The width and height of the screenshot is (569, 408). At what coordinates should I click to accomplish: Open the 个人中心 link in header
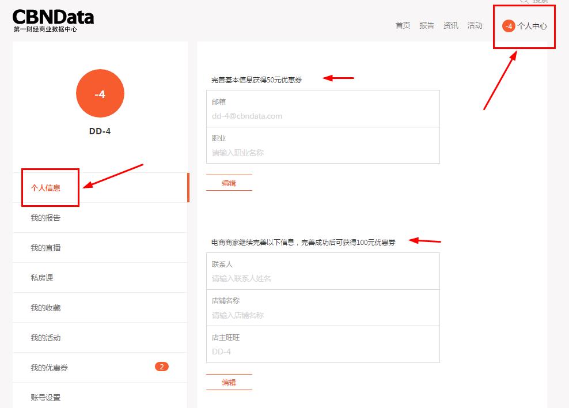click(532, 26)
